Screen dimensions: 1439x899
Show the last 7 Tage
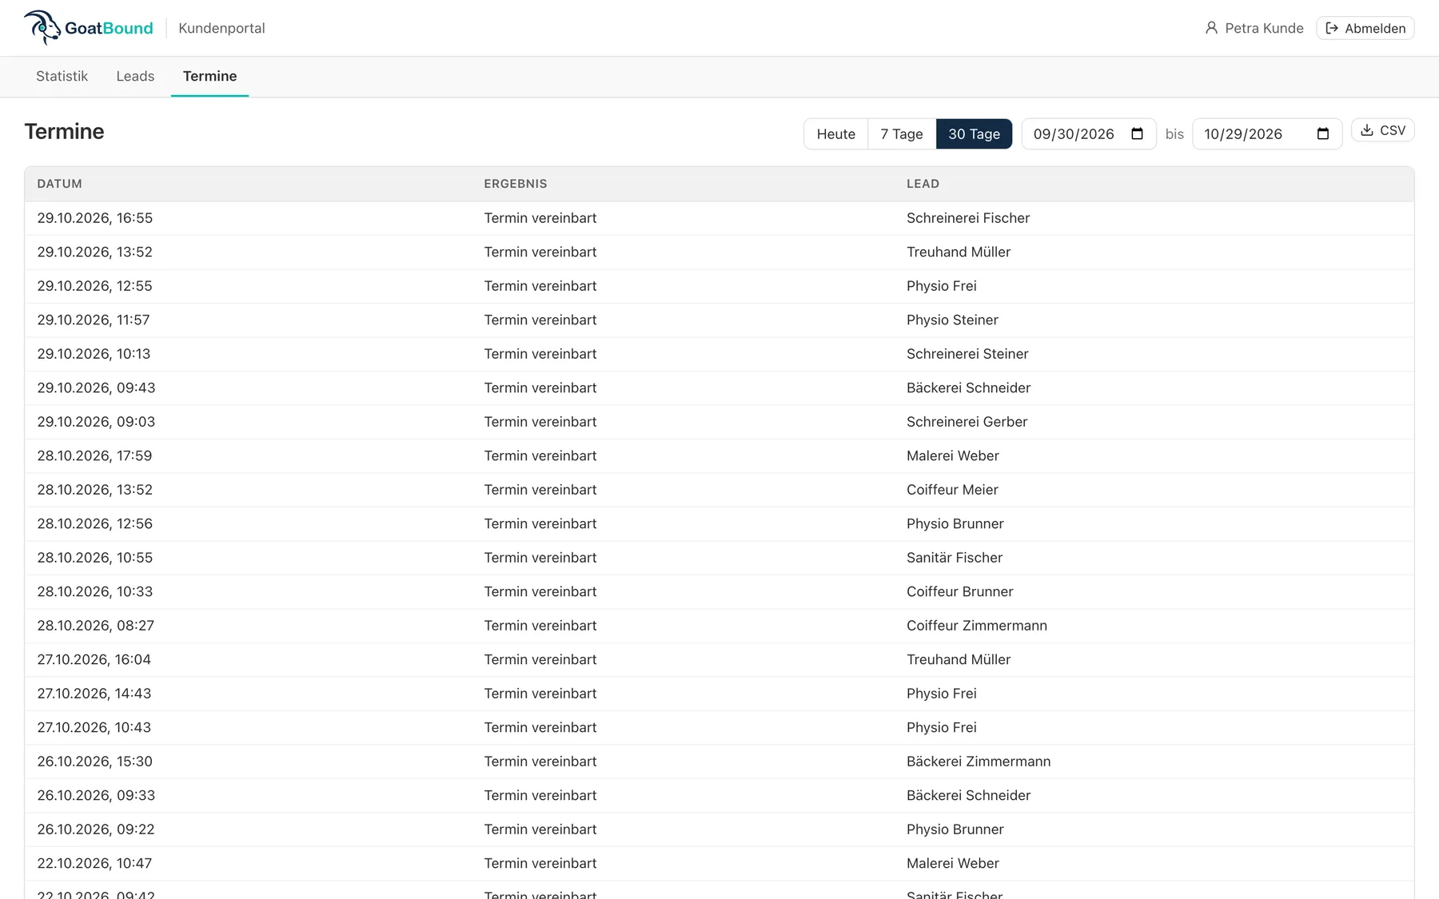(x=902, y=133)
